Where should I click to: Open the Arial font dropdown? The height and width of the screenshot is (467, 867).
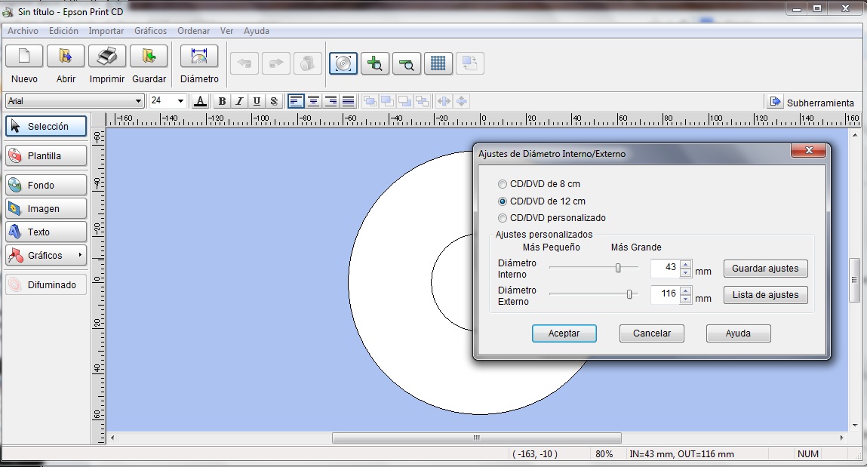(x=137, y=100)
